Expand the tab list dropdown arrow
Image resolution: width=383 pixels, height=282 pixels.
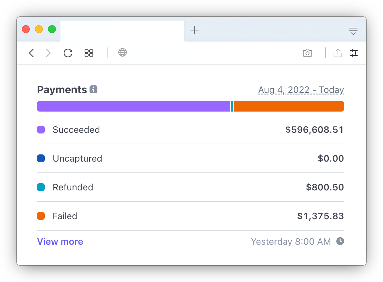click(353, 31)
